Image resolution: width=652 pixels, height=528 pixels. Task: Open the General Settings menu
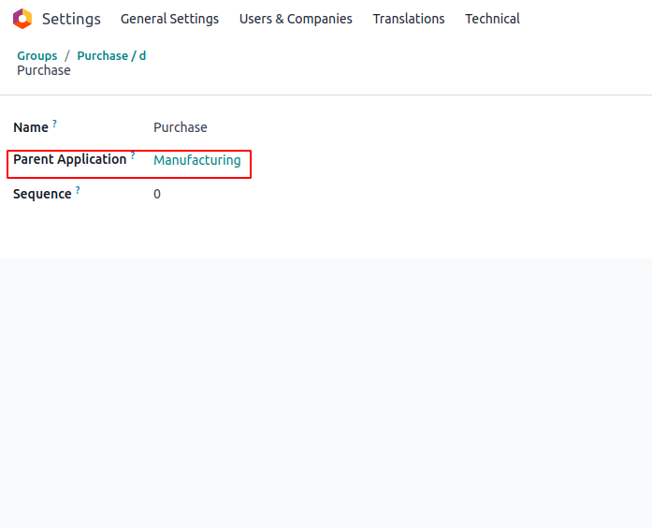tap(169, 19)
